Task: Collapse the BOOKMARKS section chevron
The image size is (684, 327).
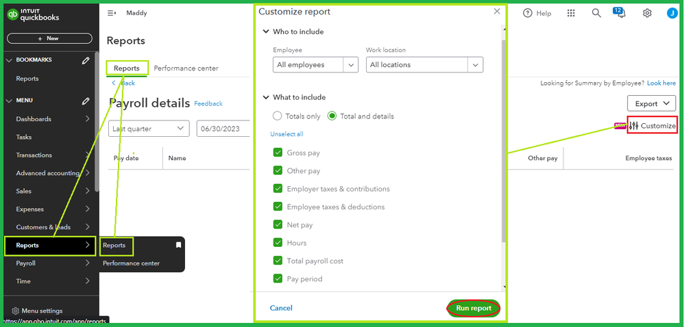Action: pos(9,60)
